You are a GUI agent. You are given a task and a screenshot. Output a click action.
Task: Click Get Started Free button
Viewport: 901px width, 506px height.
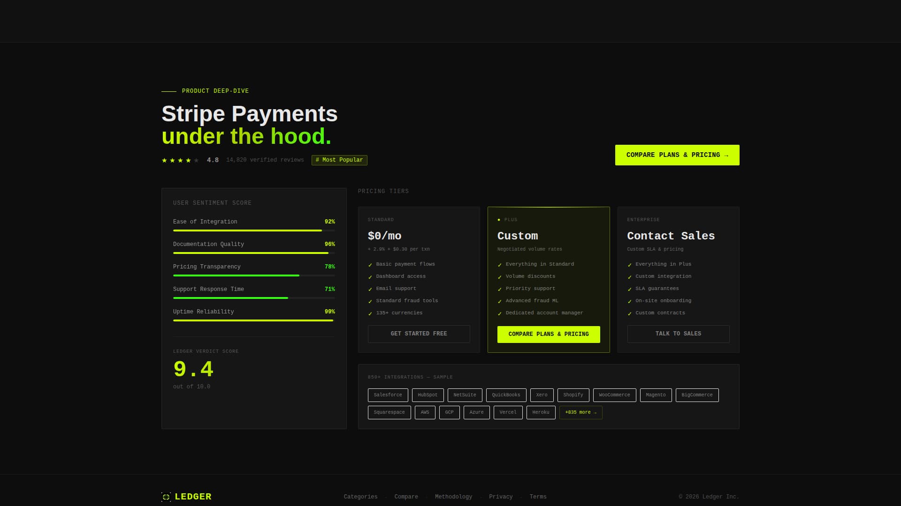pos(419,334)
